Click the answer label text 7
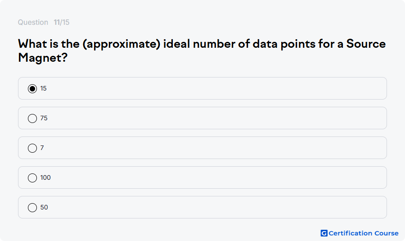The width and height of the screenshot is (405, 241). click(x=42, y=148)
